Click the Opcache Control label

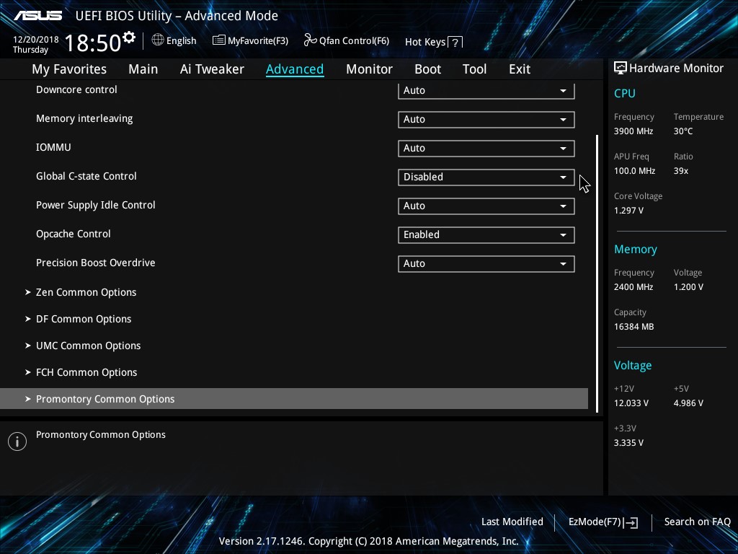[73, 234]
